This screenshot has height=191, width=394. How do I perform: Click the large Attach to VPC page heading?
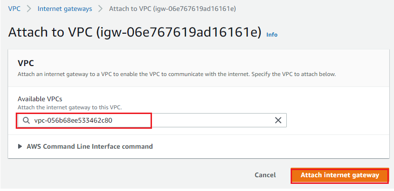135,33
